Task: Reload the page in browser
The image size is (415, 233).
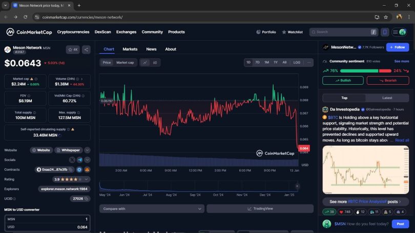Action: [26, 17]
